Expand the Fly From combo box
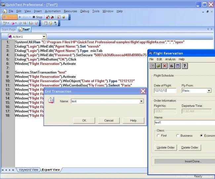 tap(209, 91)
